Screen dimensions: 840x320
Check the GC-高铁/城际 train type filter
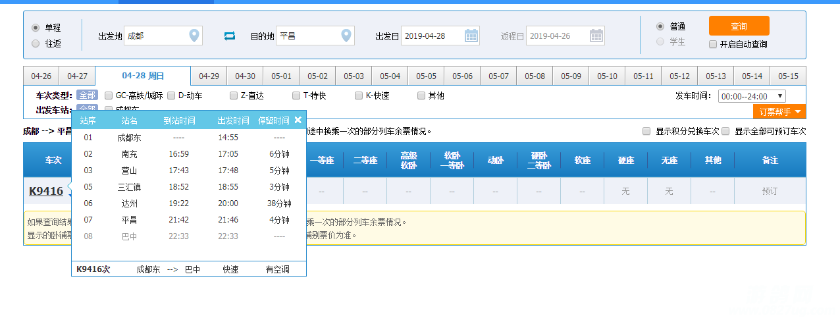pos(109,95)
